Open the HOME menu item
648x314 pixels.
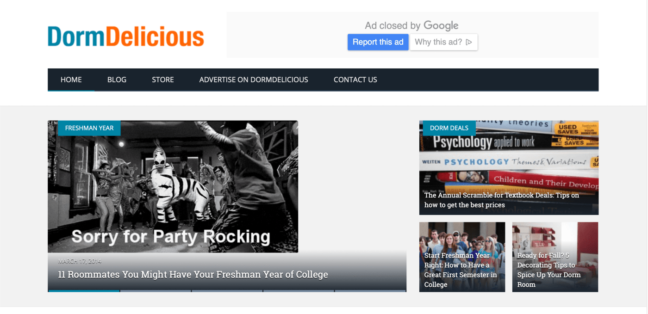point(71,80)
